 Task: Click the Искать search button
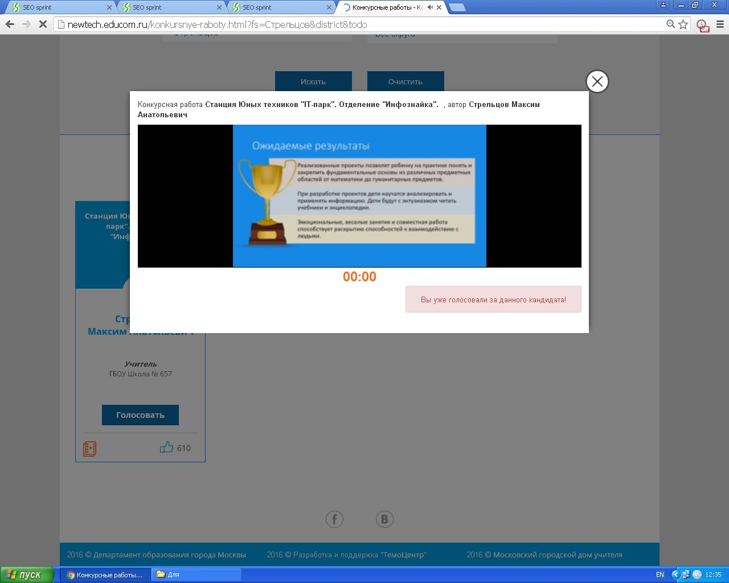pos(313,81)
